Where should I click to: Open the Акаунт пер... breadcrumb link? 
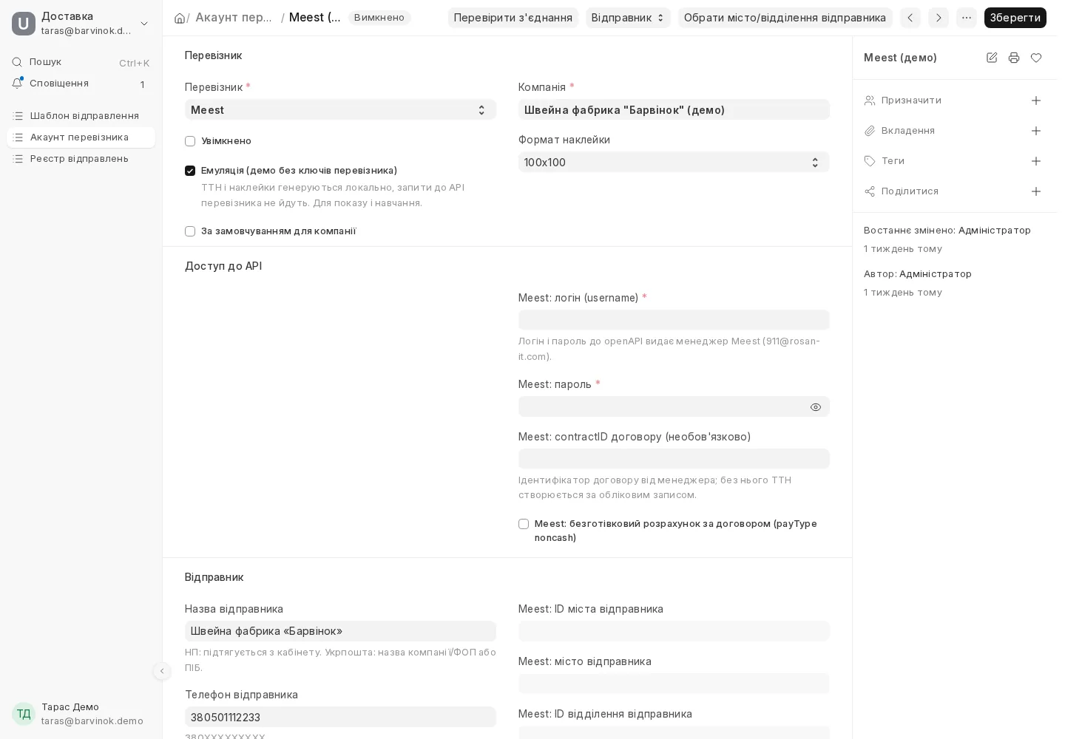(234, 18)
